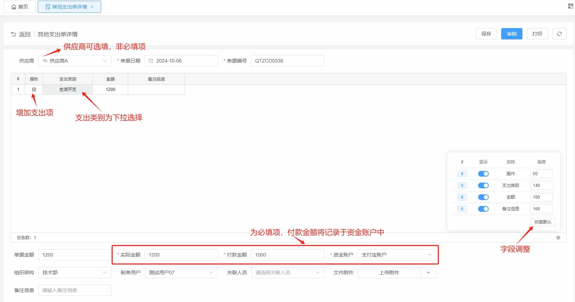Close the 其他支出单详情 tab
The image size is (575, 302).
point(92,7)
